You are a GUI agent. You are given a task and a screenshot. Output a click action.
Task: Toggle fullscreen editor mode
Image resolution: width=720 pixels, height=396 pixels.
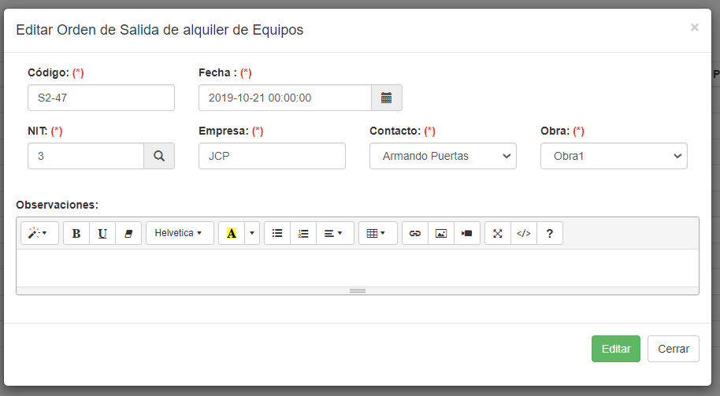point(498,233)
